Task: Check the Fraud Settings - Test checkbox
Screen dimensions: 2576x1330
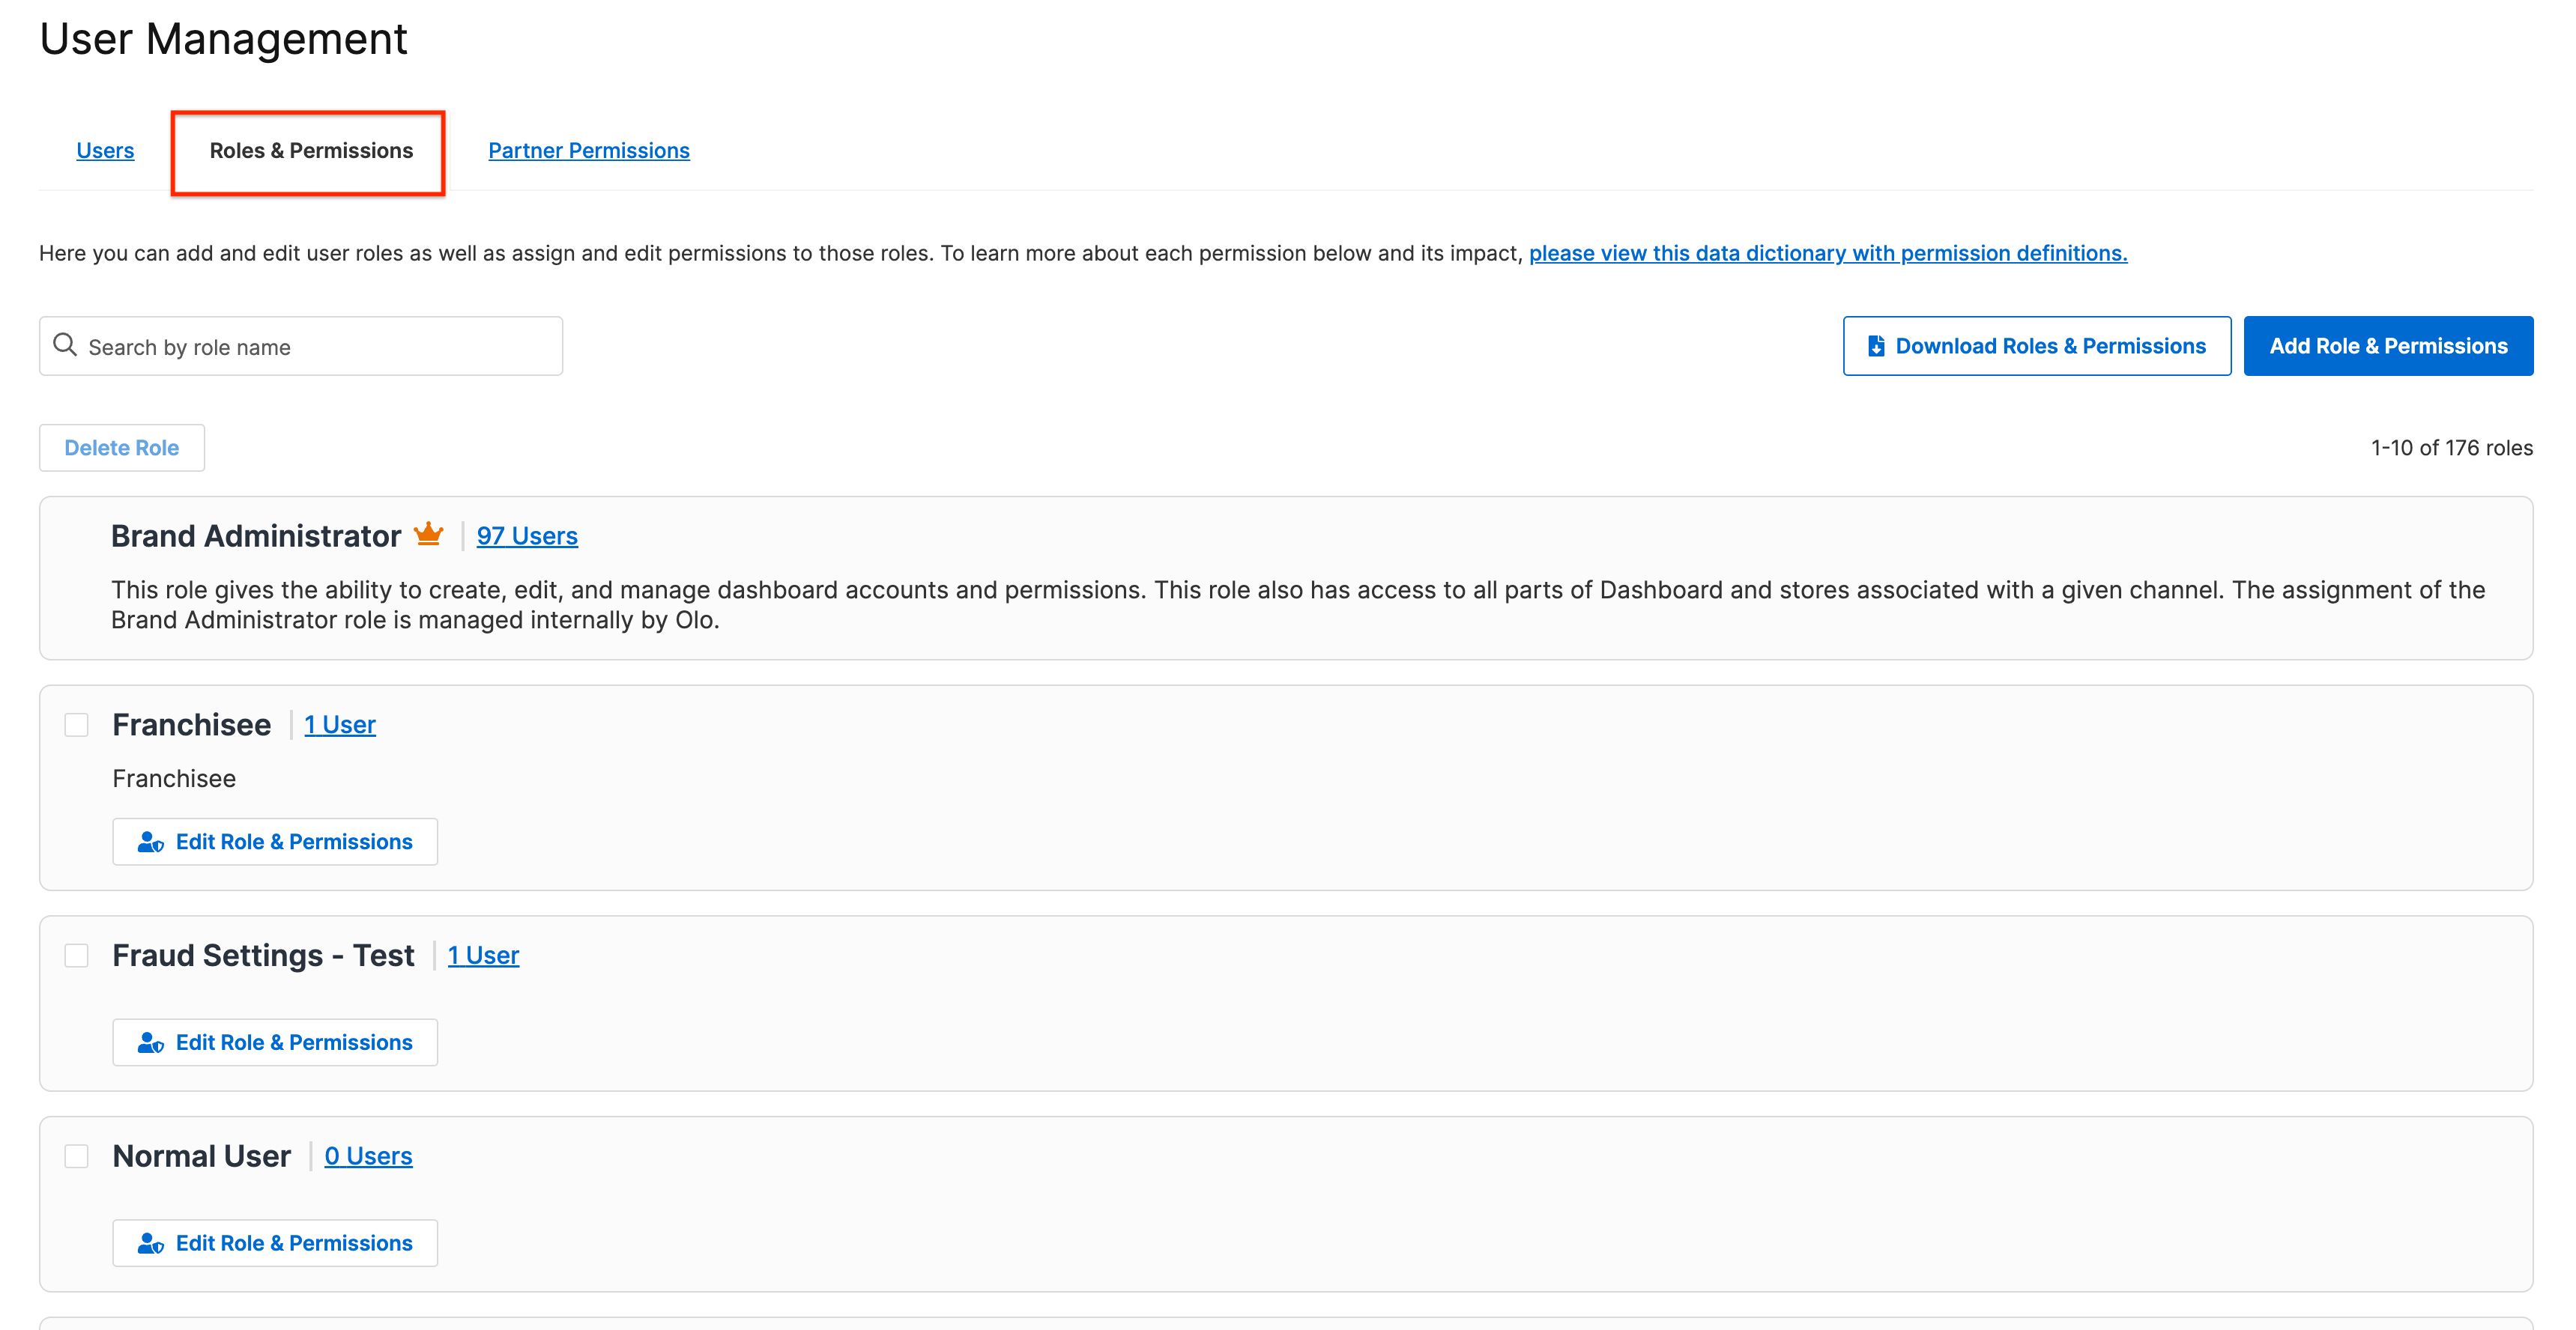Action: point(77,956)
